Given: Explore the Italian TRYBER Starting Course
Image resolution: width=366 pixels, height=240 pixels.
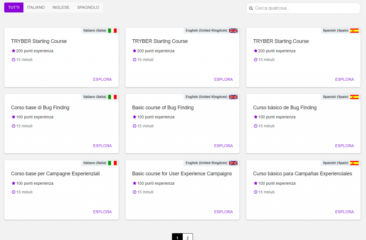Looking at the screenshot, I should [x=102, y=79].
